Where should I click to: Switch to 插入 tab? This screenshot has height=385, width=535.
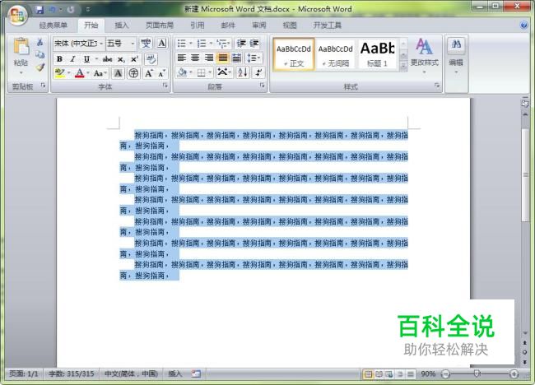pos(122,25)
